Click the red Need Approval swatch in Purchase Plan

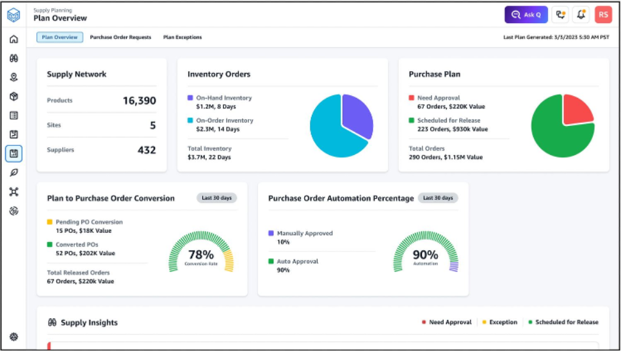tap(412, 98)
